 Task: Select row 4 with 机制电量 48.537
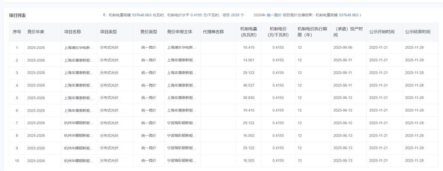point(17,85)
